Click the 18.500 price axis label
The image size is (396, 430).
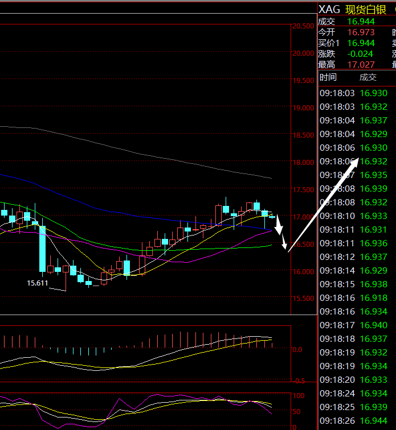point(303,135)
